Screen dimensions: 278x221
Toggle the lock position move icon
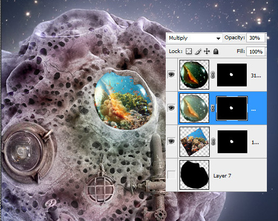coord(207,51)
